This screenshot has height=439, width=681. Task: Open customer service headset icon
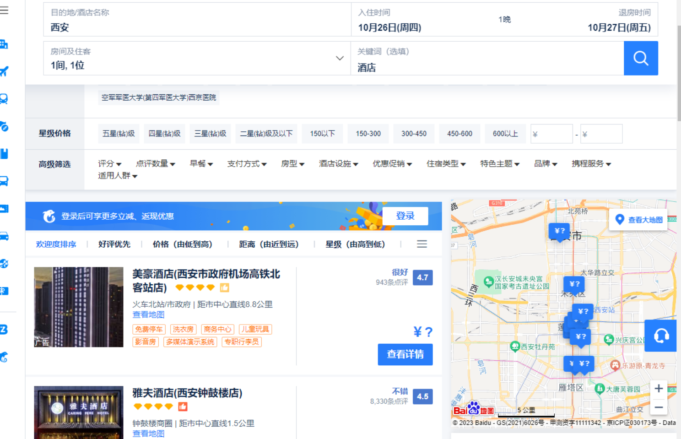[x=660, y=336]
